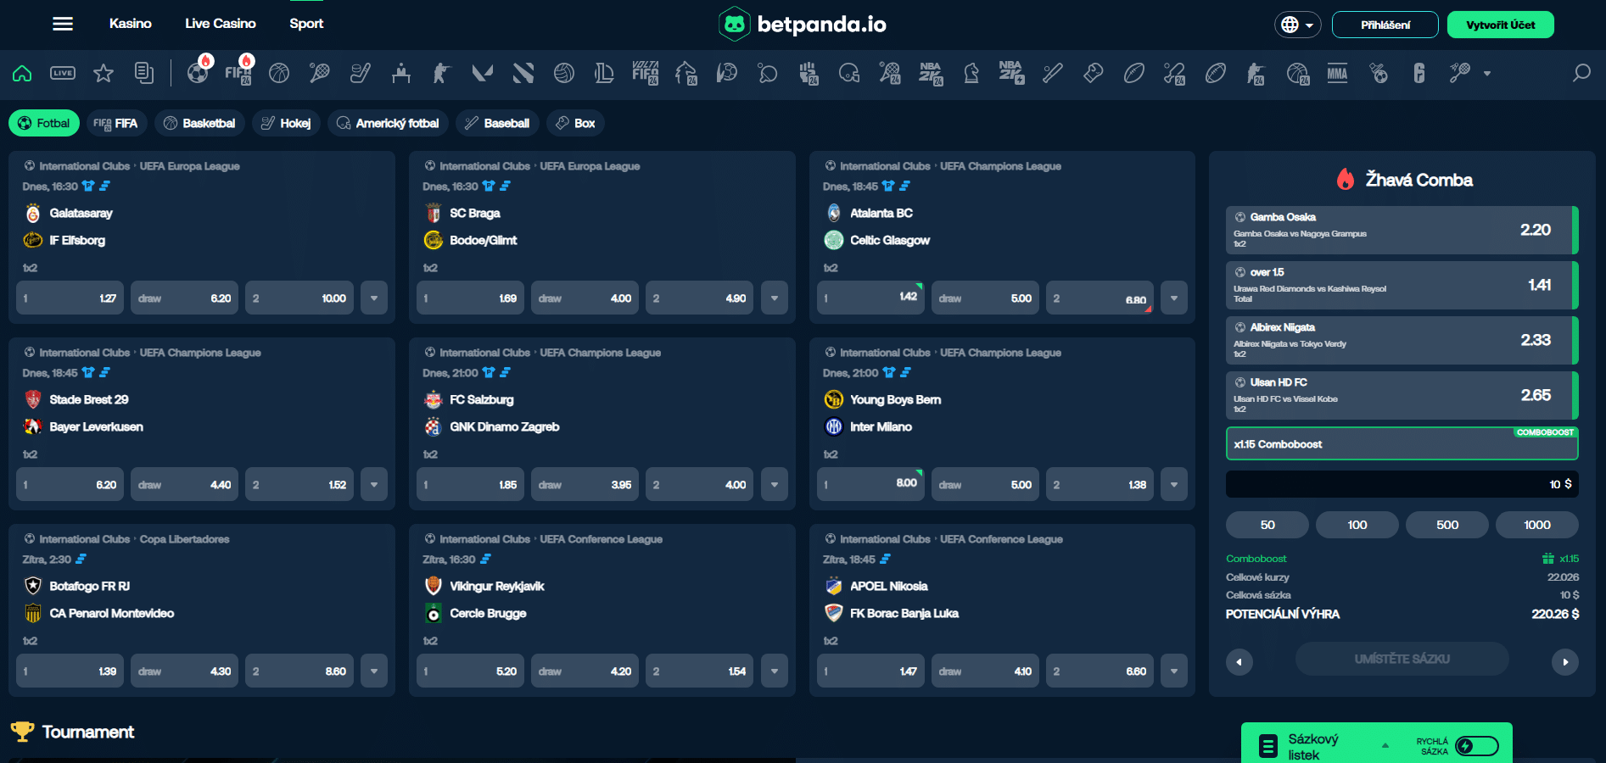
Task: Open the Sport menu item
Action: [306, 24]
